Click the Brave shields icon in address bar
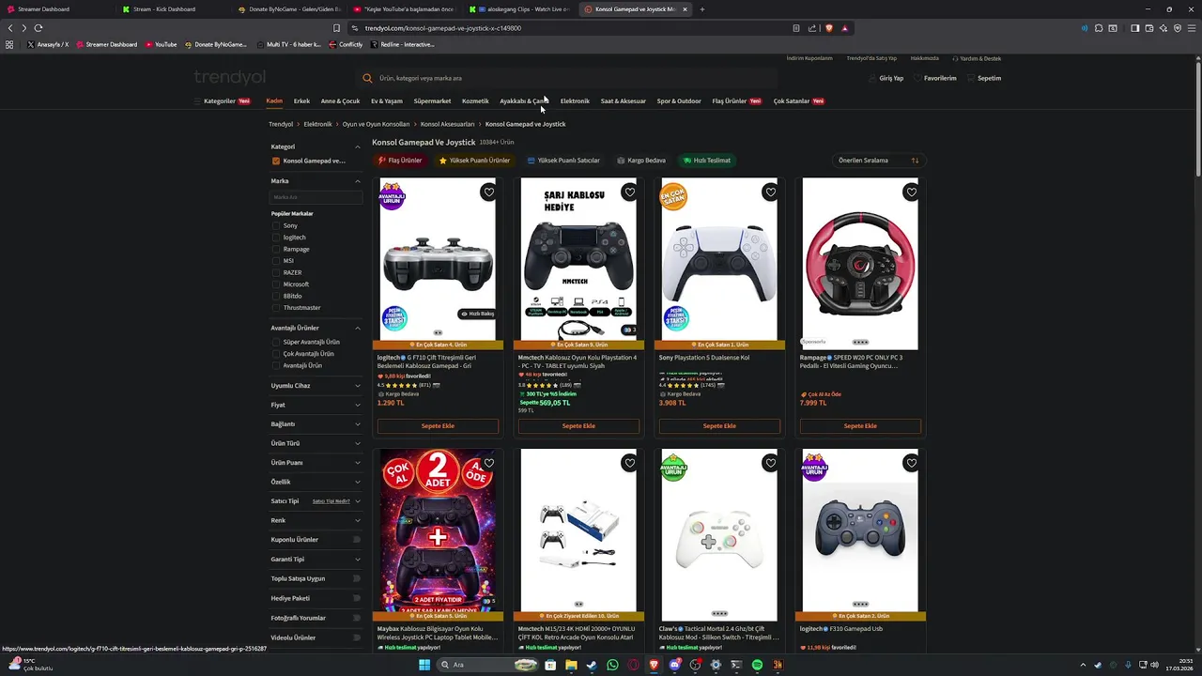 (x=829, y=28)
